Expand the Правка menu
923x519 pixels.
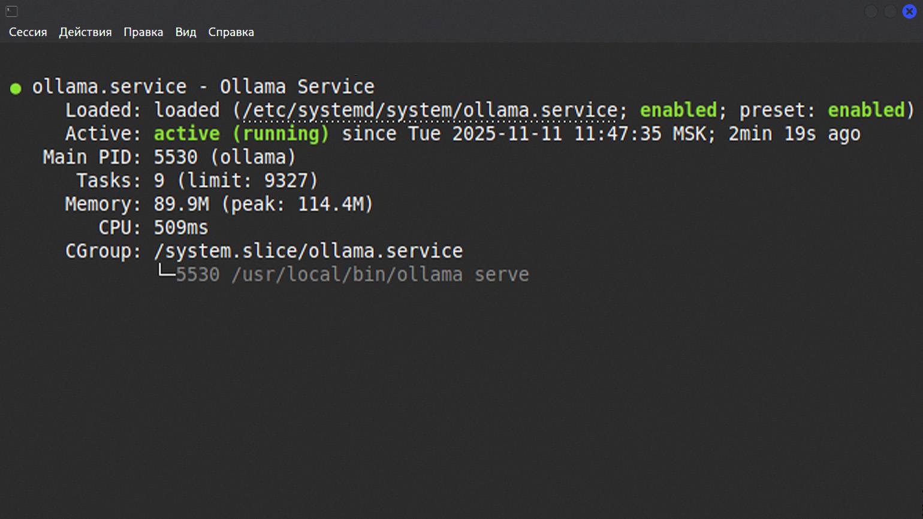[x=143, y=32]
